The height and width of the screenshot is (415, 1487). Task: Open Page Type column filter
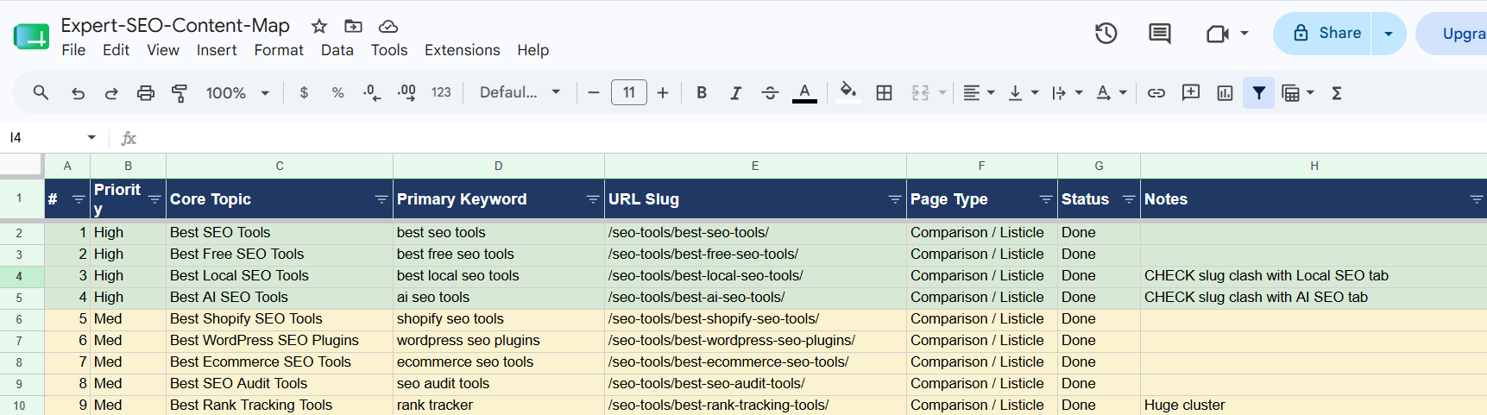1045,199
